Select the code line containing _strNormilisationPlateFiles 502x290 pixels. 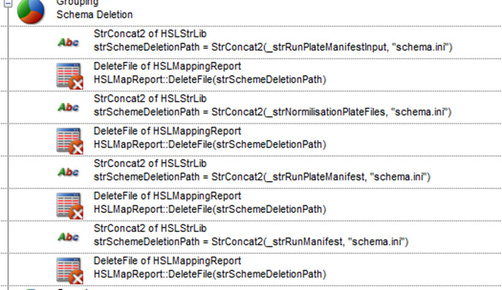pos(273,112)
